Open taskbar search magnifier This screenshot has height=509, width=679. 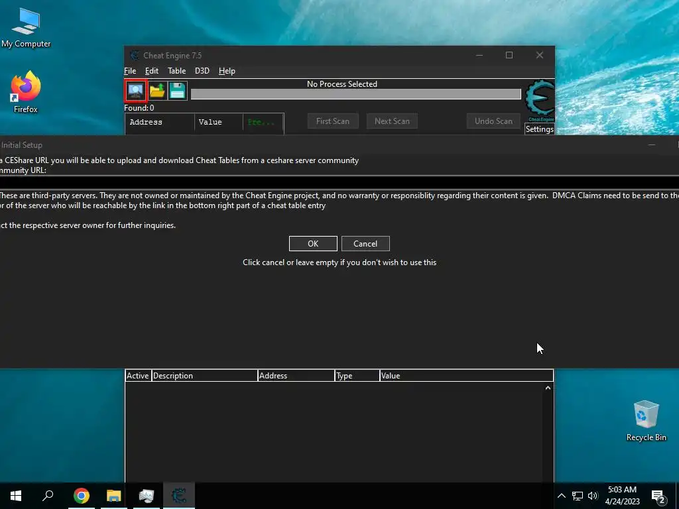pyautogui.click(x=48, y=496)
